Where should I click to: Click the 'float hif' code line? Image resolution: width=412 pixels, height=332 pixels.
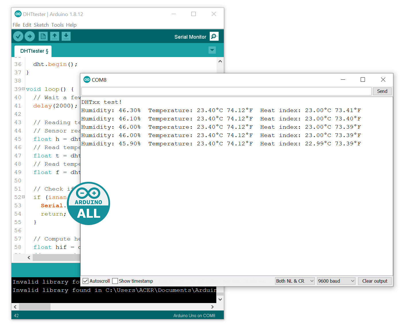pyautogui.click(x=57, y=247)
